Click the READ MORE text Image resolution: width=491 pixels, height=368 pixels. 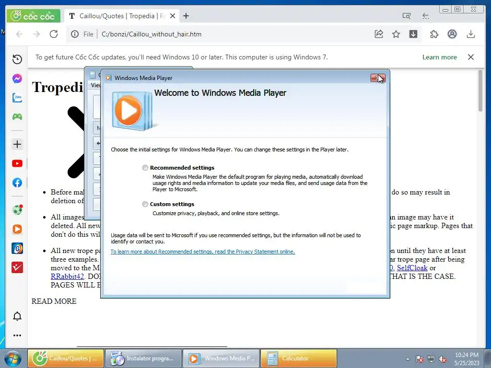pos(54,301)
